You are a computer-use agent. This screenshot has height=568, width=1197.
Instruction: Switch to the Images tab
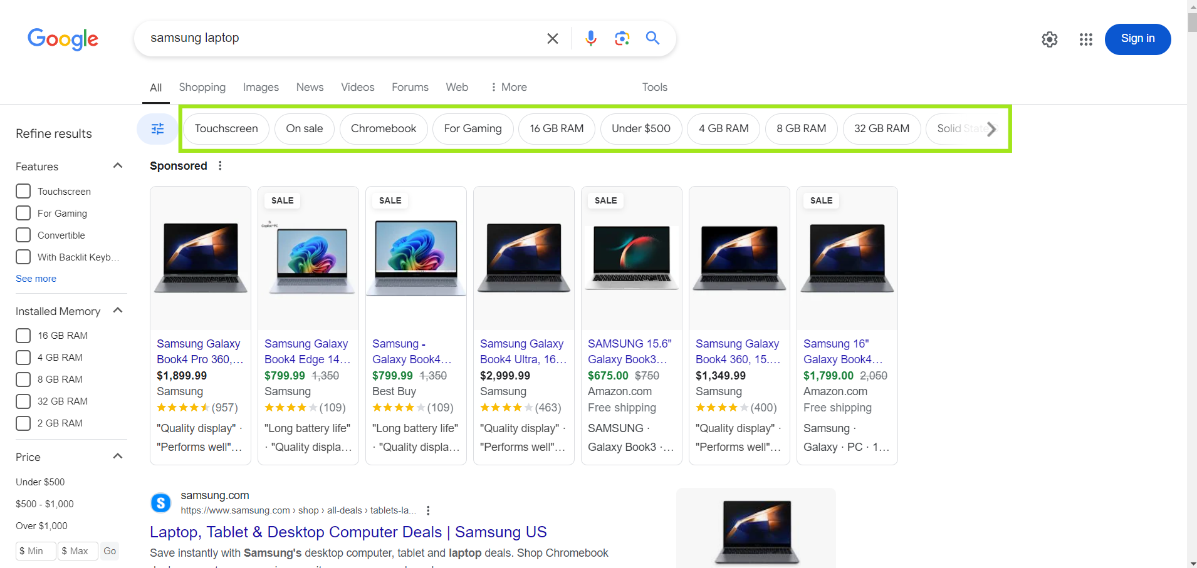click(261, 87)
